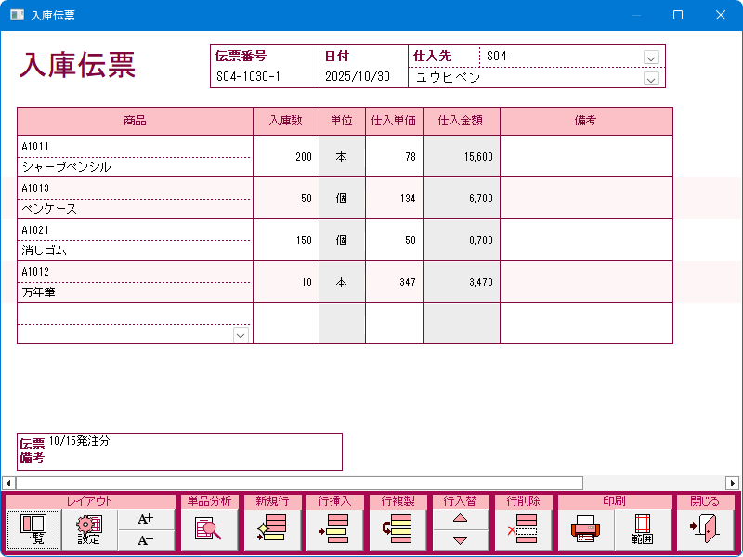Open 単品分析 item analysis
Image resolution: width=743 pixels, height=557 pixels.
(x=208, y=529)
